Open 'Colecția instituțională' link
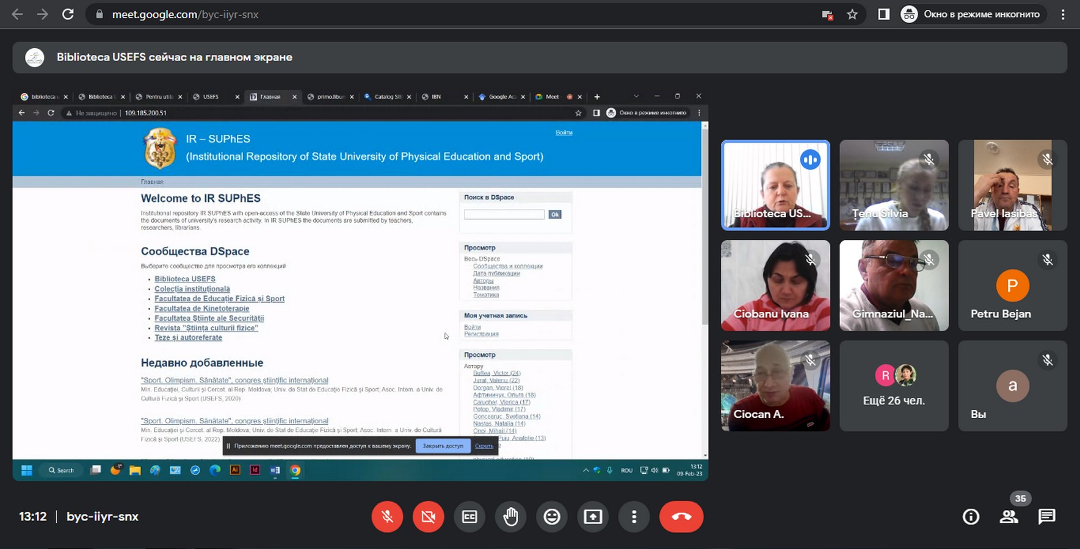Viewport: 1080px width, 549px height. 192,289
